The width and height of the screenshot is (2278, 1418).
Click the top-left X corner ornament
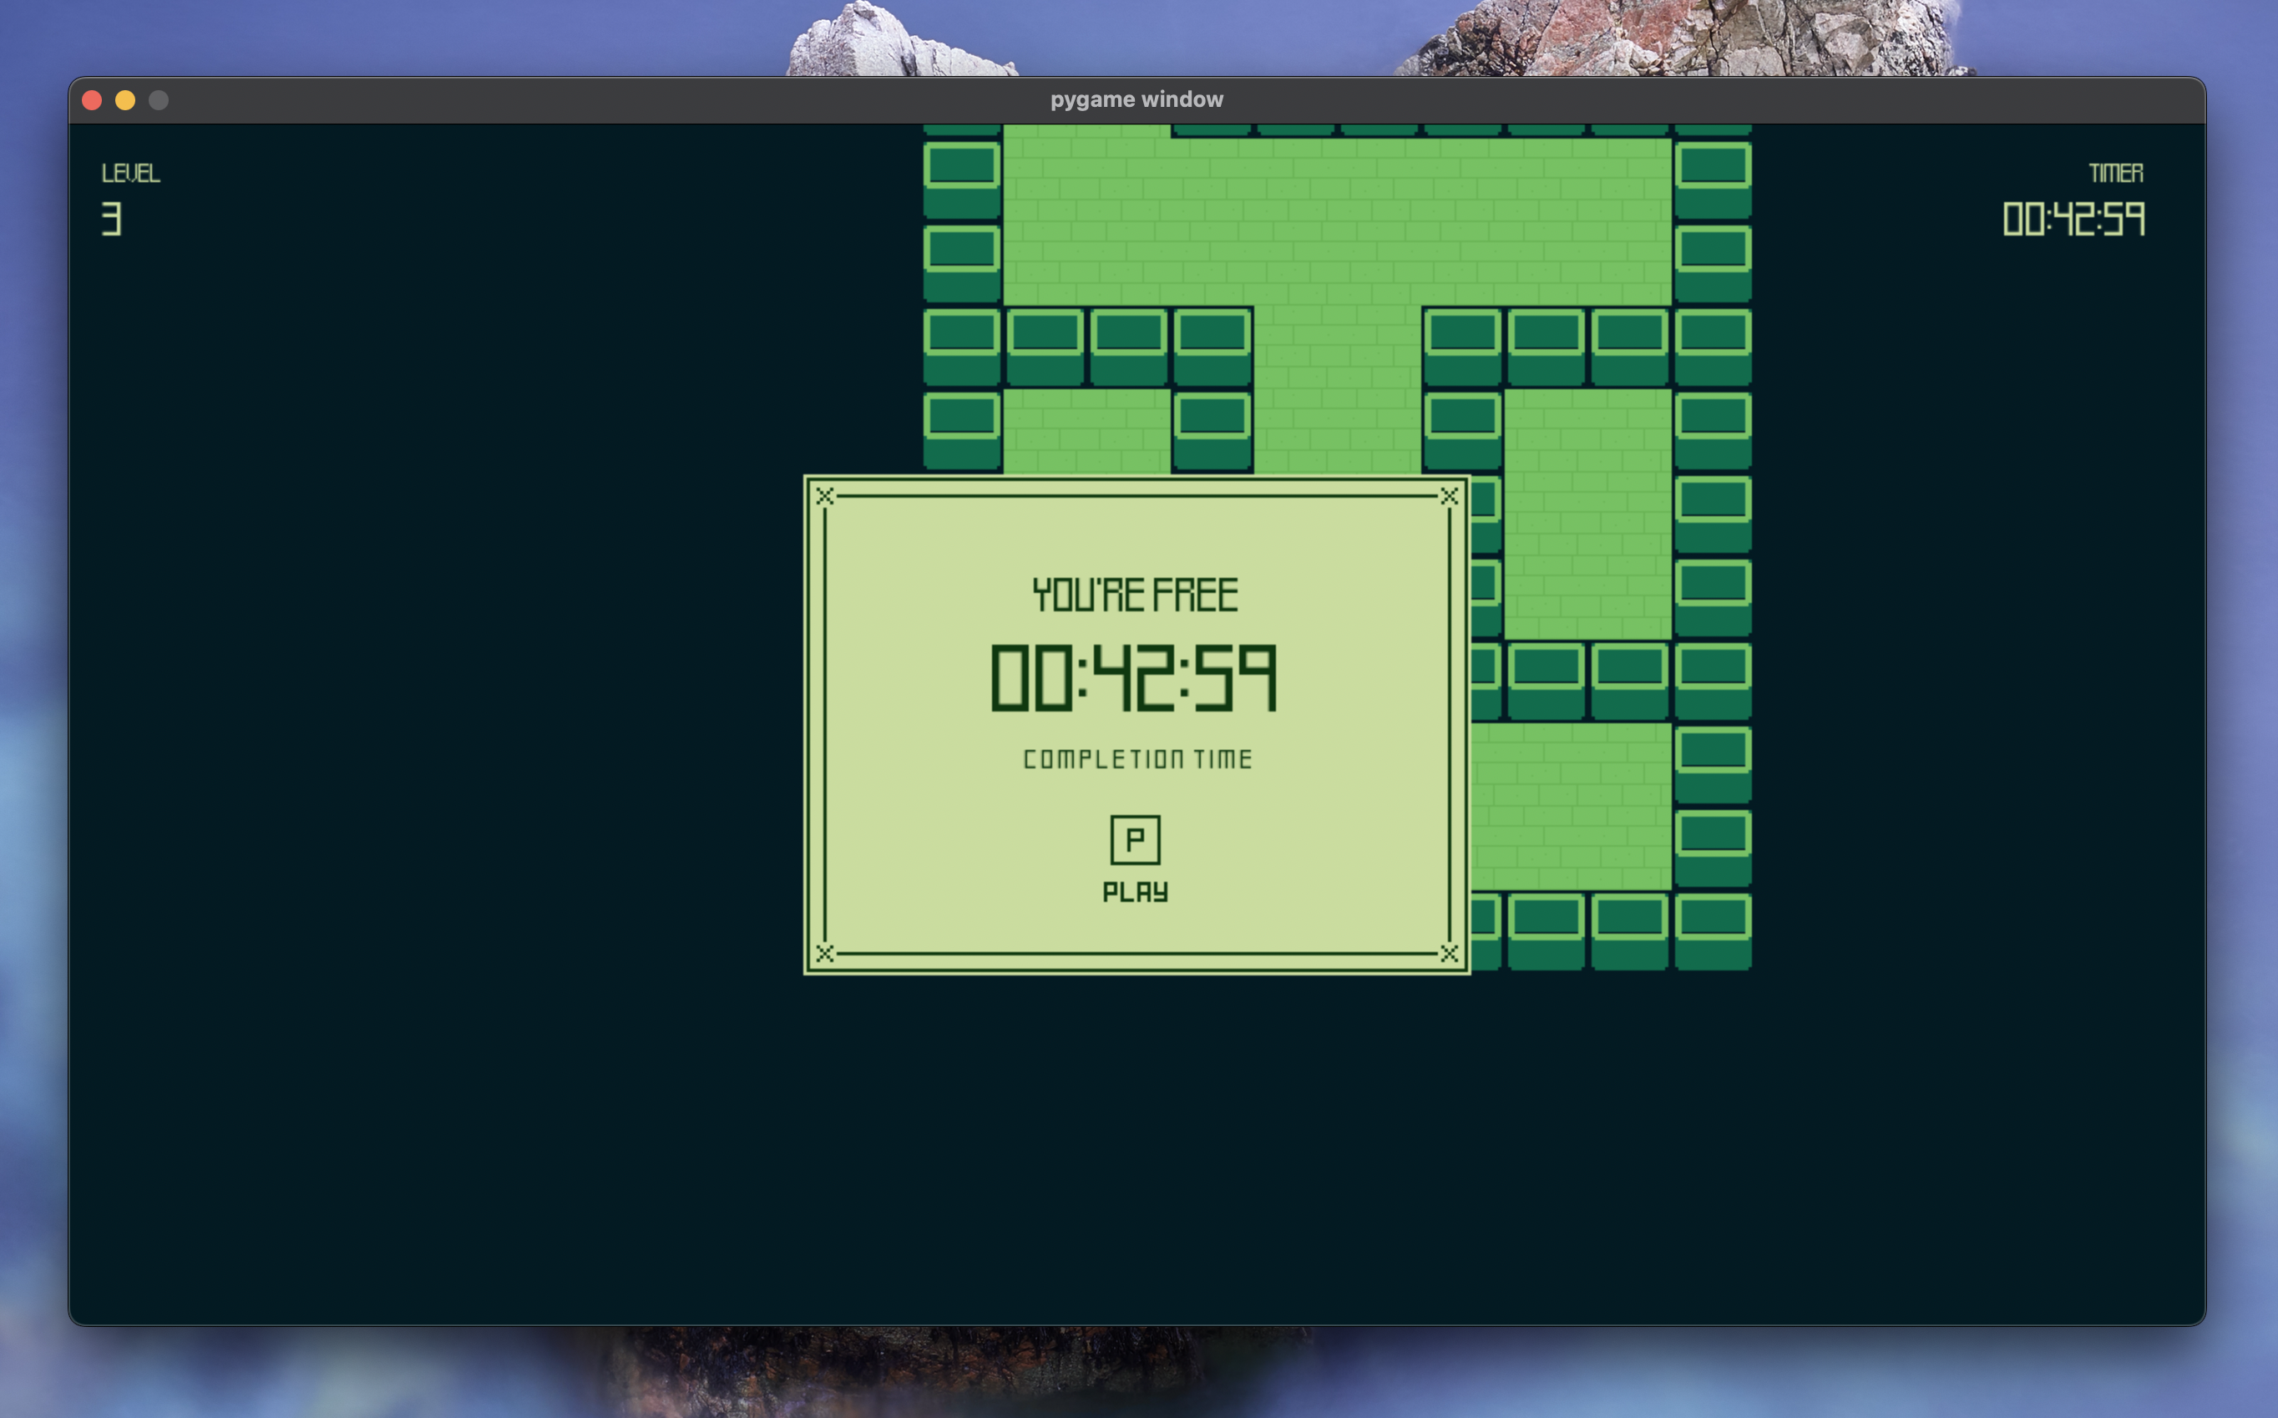pyautogui.click(x=824, y=496)
